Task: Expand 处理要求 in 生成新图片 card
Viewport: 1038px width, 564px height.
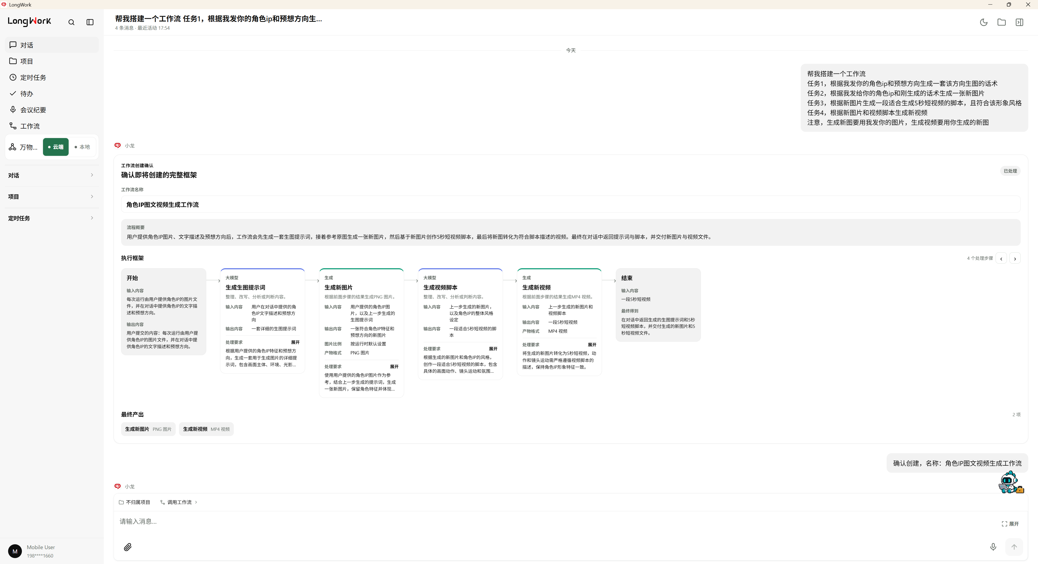Action: click(394, 366)
